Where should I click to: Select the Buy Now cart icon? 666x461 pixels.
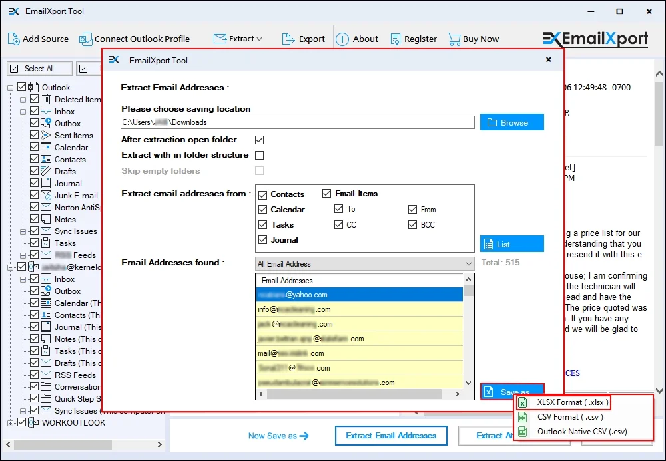coord(455,39)
